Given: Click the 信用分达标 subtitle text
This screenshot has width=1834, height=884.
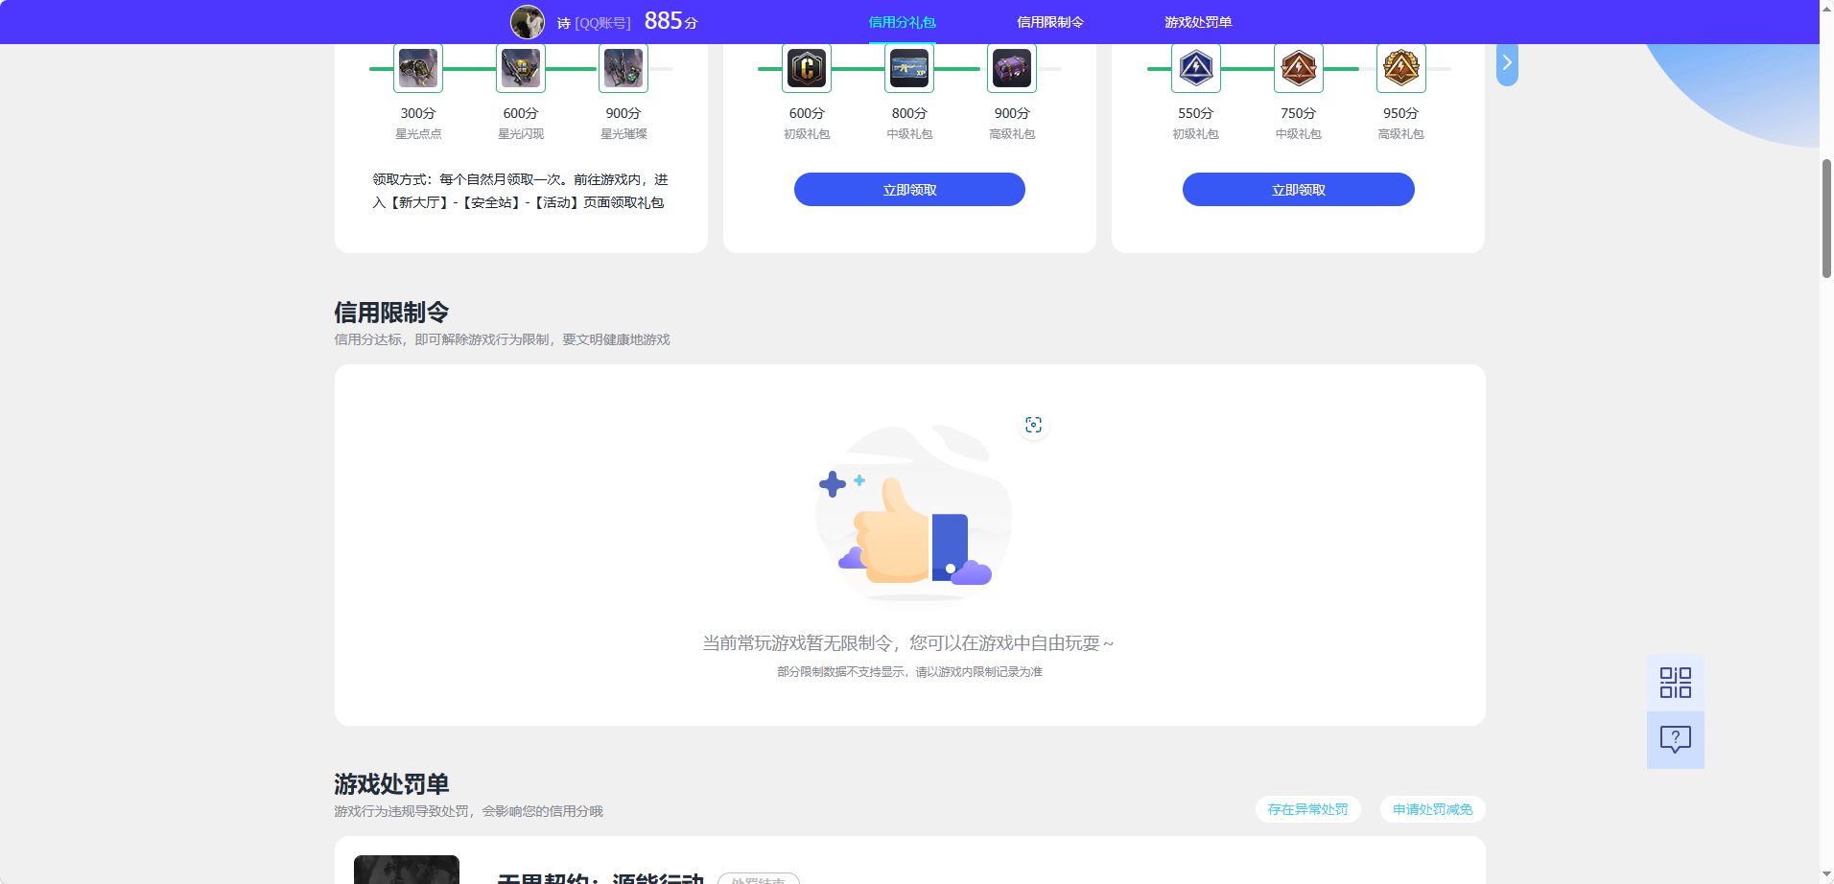Looking at the screenshot, I should click(502, 339).
